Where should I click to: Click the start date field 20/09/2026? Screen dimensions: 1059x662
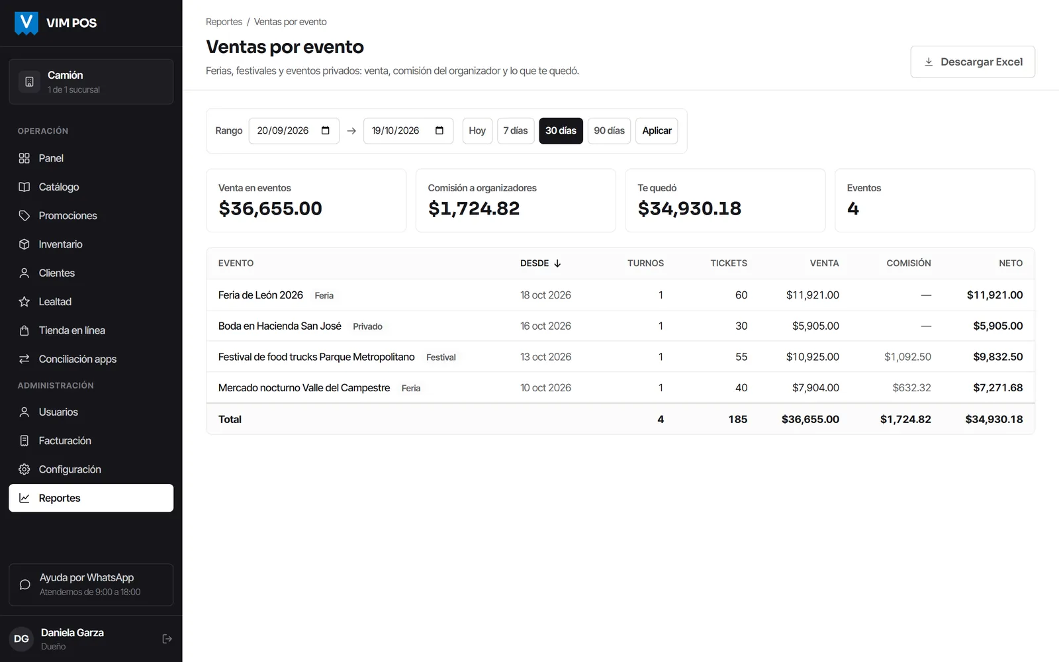click(x=294, y=130)
